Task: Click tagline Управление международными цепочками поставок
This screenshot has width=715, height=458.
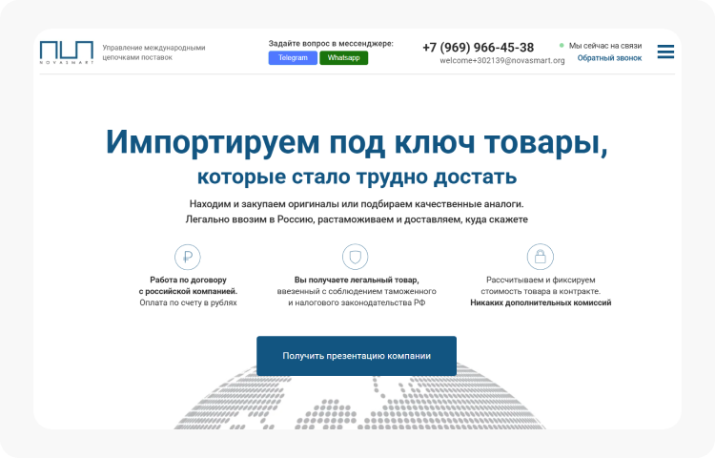Action: pos(153,52)
